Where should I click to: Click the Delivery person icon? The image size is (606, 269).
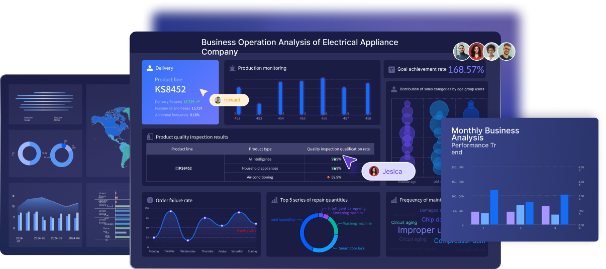click(150, 68)
